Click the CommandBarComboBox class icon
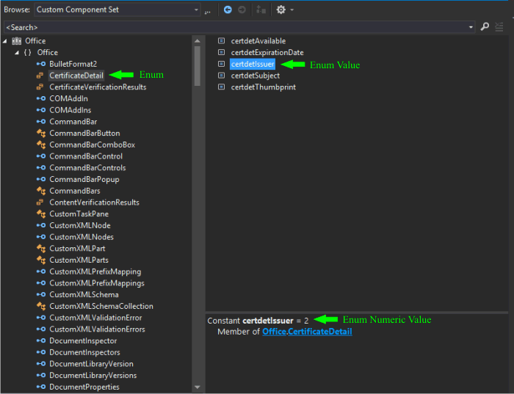 [41, 145]
